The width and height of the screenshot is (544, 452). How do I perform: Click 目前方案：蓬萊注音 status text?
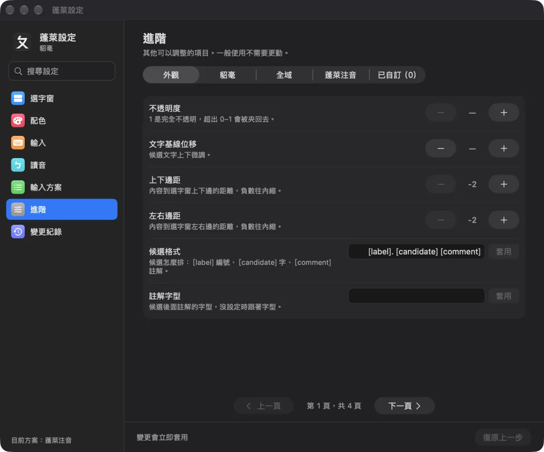point(41,440)
